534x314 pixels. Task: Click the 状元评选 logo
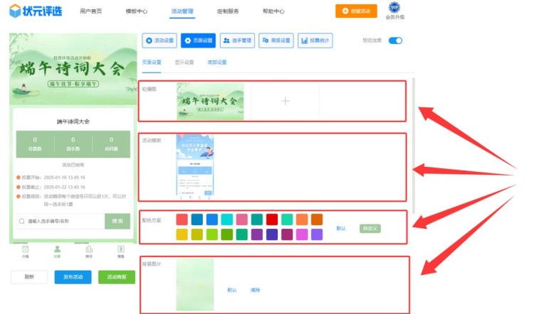[x=32, y=11]
